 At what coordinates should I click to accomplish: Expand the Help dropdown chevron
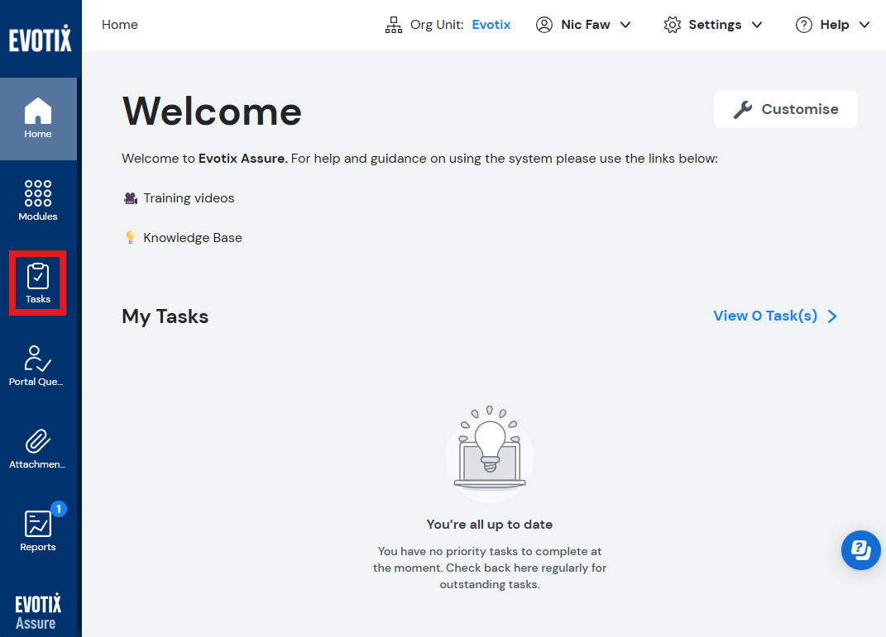[864, 25]
